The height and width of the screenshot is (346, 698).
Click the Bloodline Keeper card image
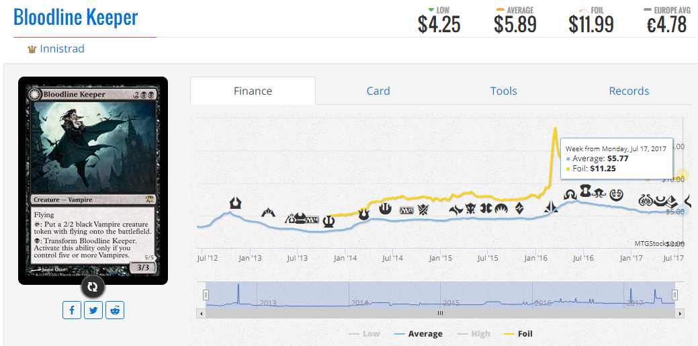93,181
